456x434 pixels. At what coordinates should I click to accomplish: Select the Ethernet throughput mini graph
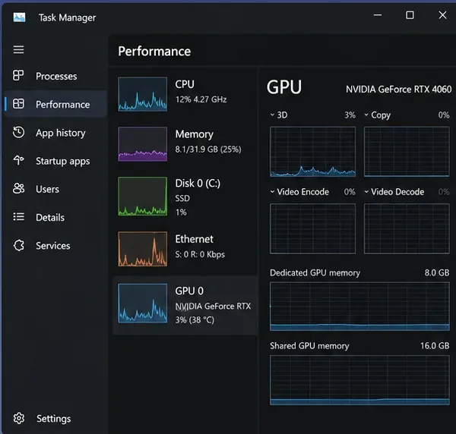tap(143, 249)
